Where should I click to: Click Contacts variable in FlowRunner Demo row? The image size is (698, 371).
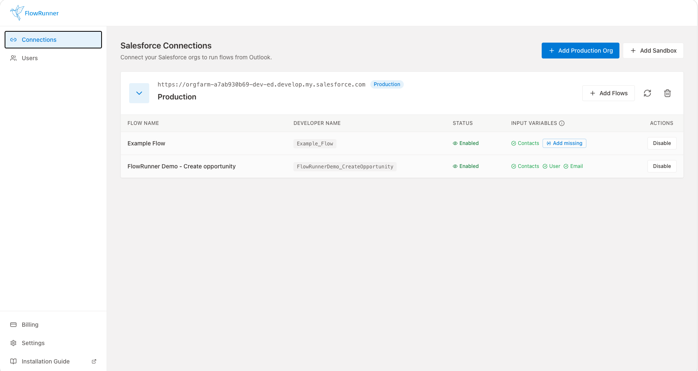point(525,166)
